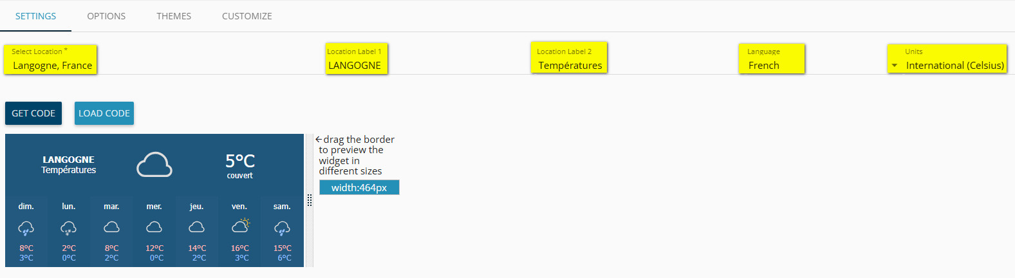Click the widget resize border handle

[310, 200]
